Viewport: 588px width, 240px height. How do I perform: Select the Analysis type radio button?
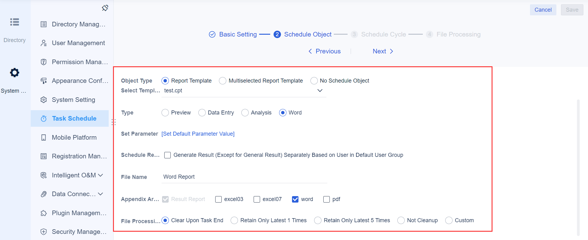[x=245, y=113]
